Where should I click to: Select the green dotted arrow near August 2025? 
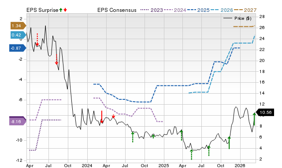tap(209, 151)
